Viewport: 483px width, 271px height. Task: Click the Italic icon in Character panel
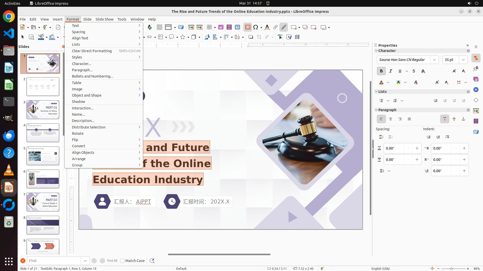(x=391, y=71)
